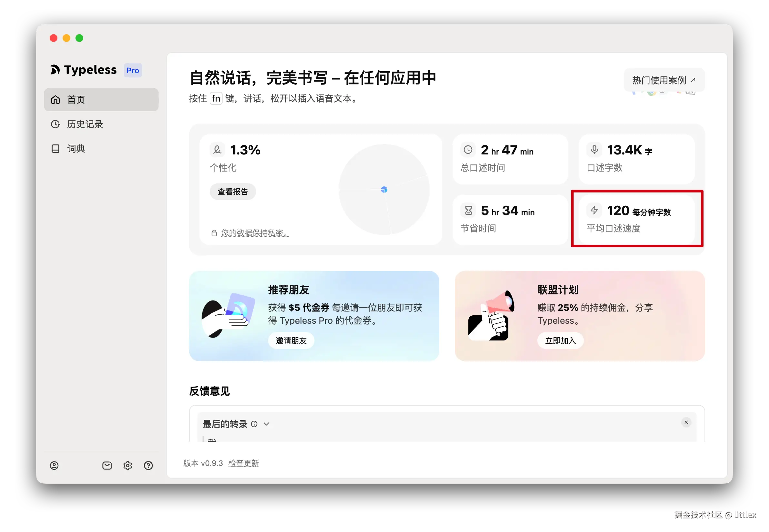The height and width of the screenshot is (532, 769).
Task: Open settings via the gear icon
Action: tap(128, 465)
